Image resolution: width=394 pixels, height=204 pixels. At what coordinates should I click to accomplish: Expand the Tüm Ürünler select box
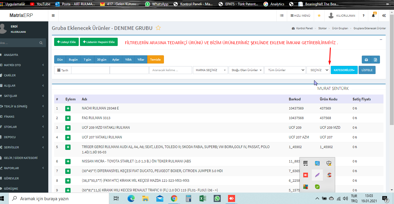[285, 70]
